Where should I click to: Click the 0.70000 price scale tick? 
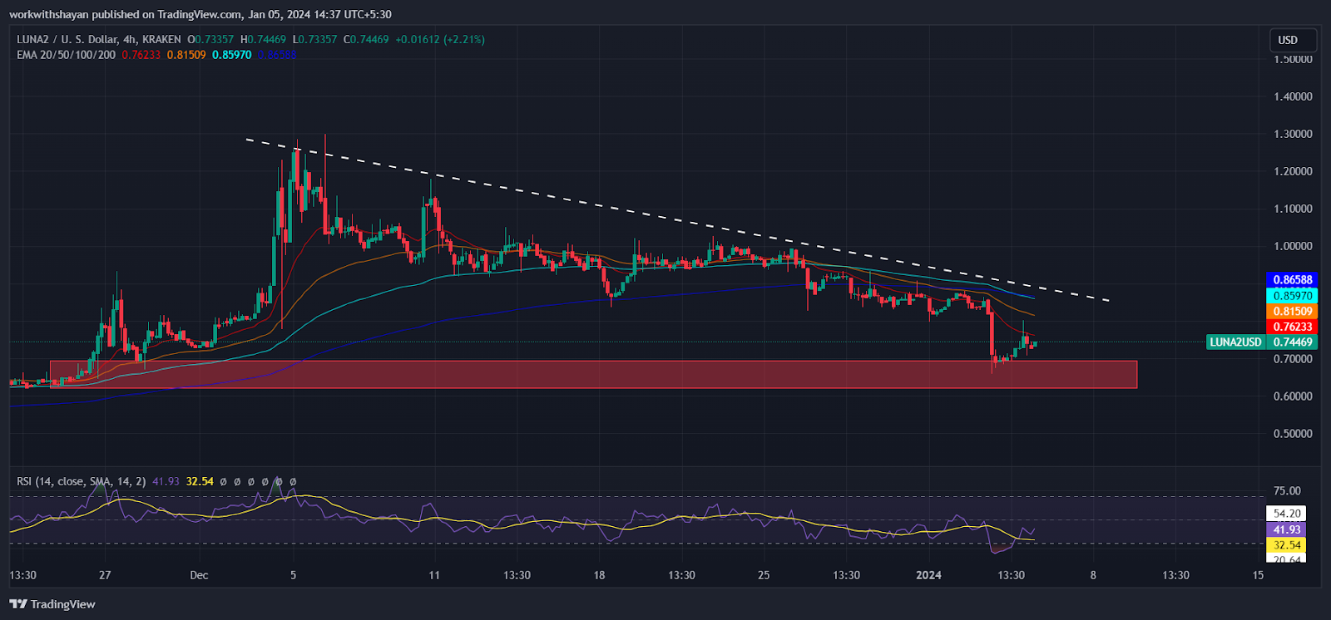point(1293,359)
